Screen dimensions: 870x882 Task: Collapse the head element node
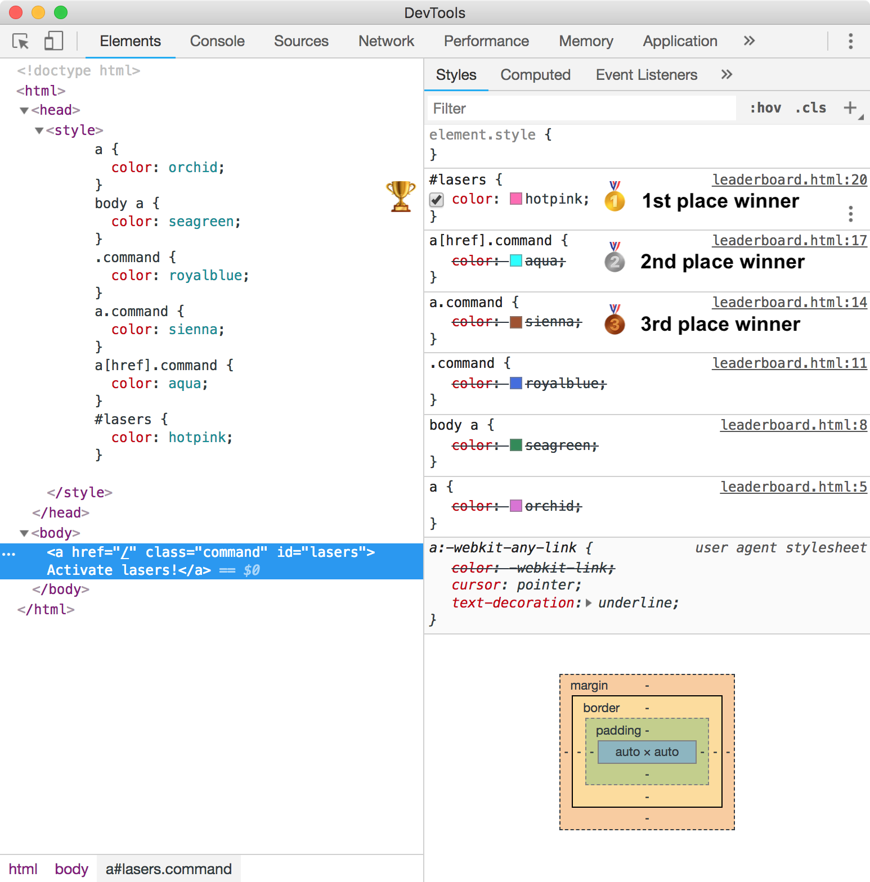(24, 111)
